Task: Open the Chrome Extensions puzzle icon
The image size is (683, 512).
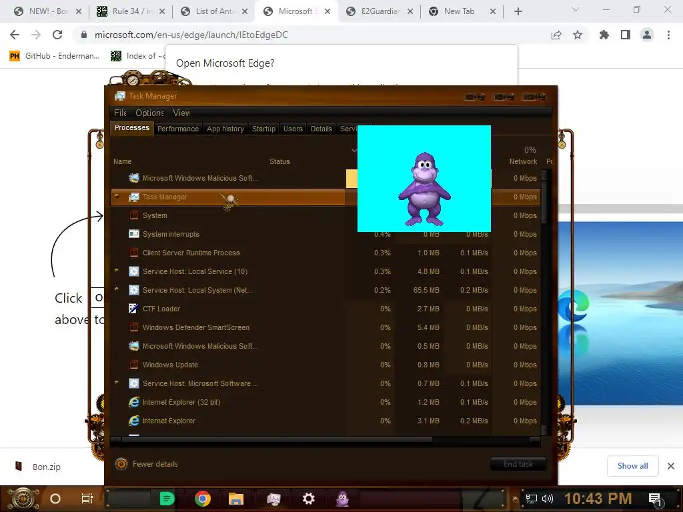Action: point(604,35)
